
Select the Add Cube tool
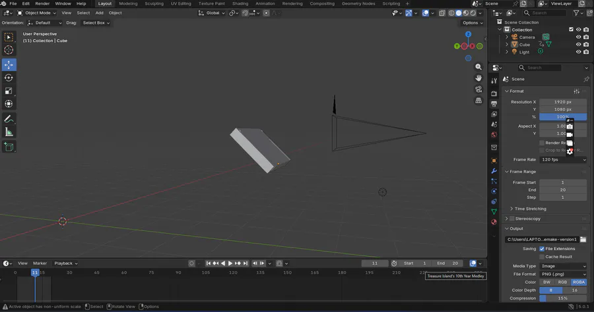pos(9,147)
